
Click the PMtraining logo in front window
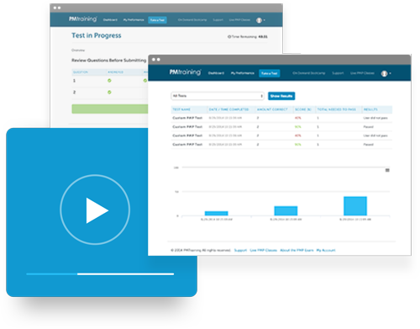coord(185,72)
